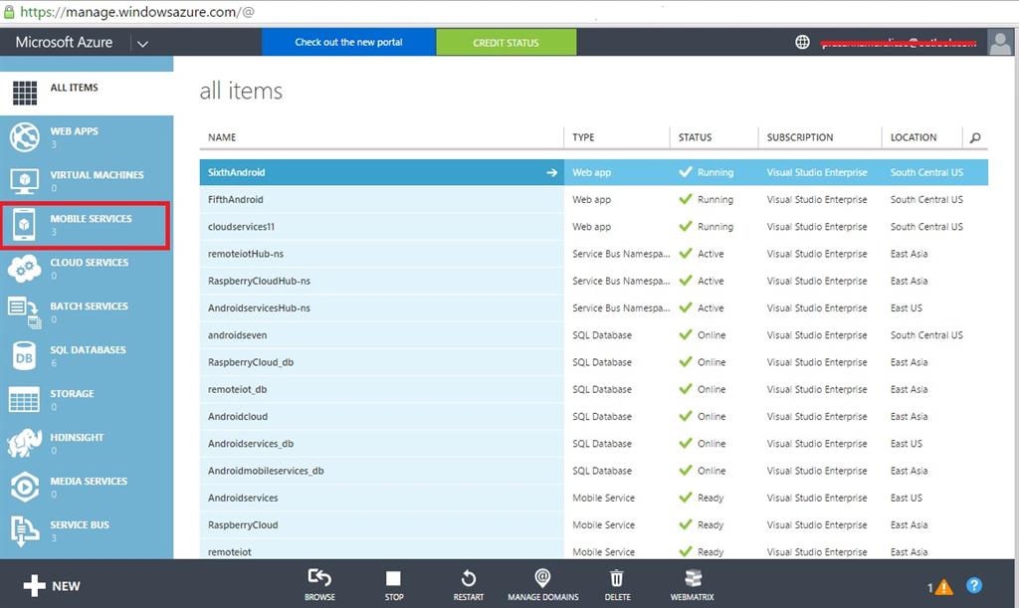Select the Batch Services icon
Screen dimensions: 1019x608
coord(25,311)
